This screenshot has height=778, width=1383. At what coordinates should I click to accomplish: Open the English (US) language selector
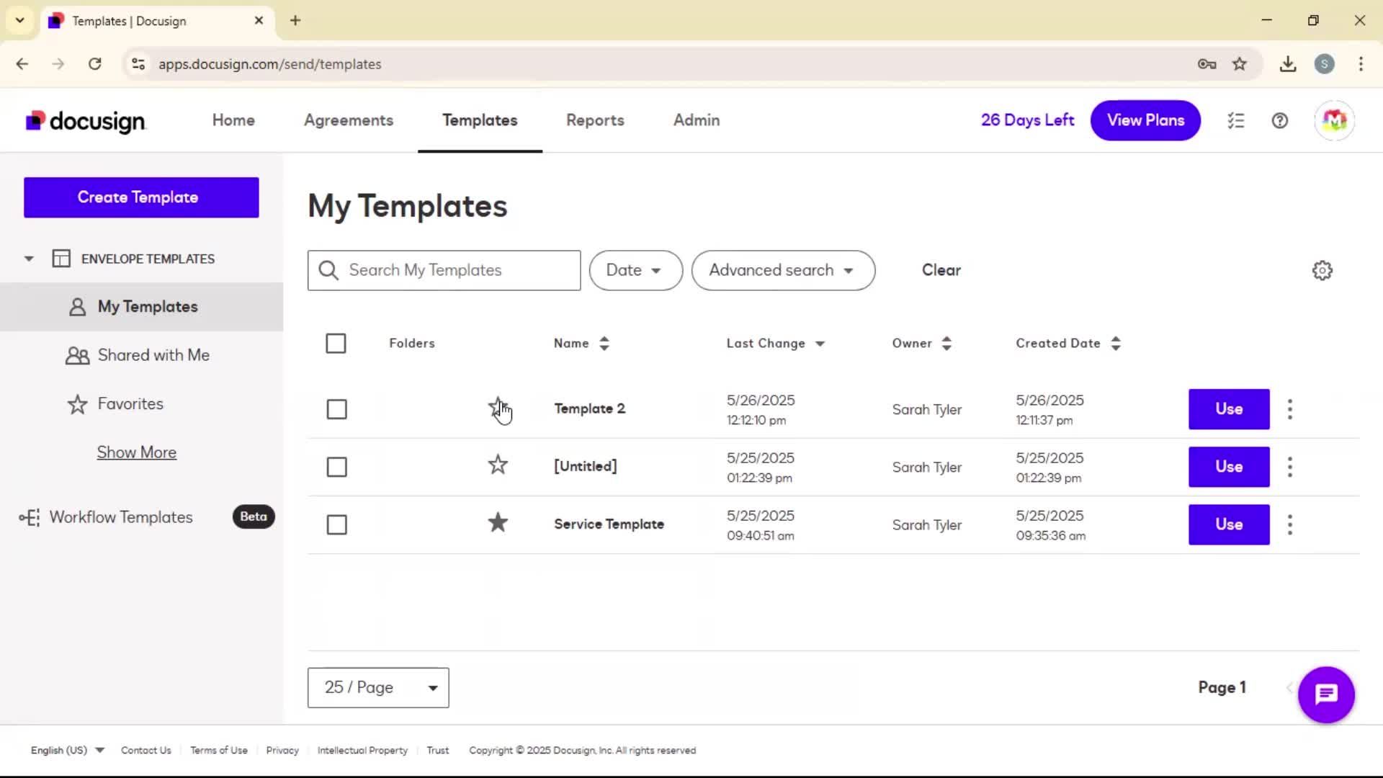tap(67, 751)
